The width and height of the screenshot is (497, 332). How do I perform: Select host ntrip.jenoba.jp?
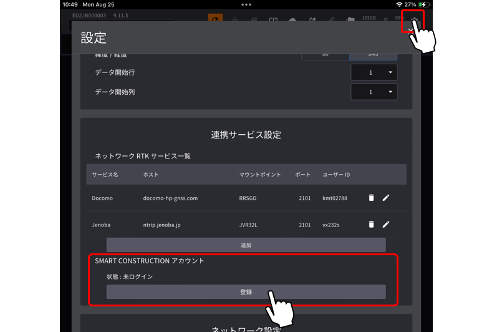click(162, 225)
